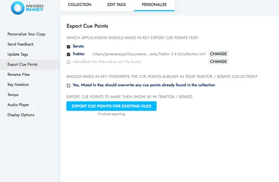Image resolution: width=279 pixels, height=182 pixels.
Task: Show Display Options page
Action: [20, 115]
